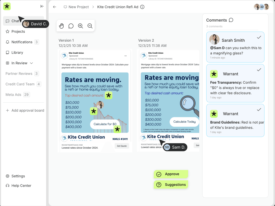Click asterisk marker on the rate chart
This screenshot has width=275, height=206.
click(x=94, y=111)
